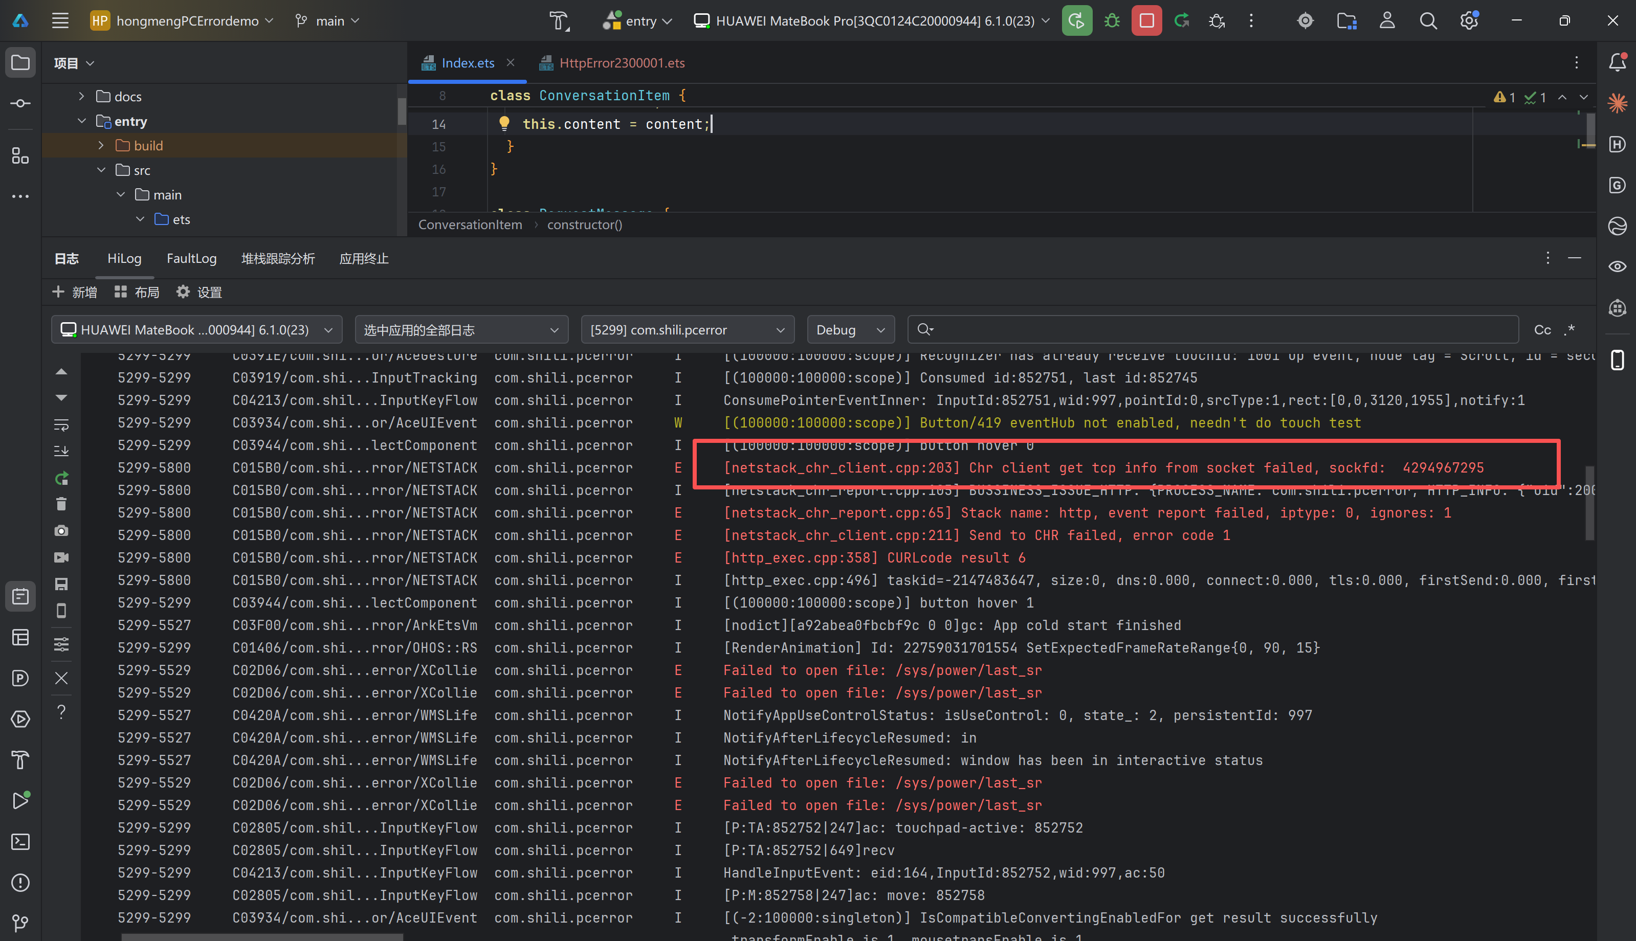Select the HiLog tab
1636x941 pixels.
click(124, 258)
